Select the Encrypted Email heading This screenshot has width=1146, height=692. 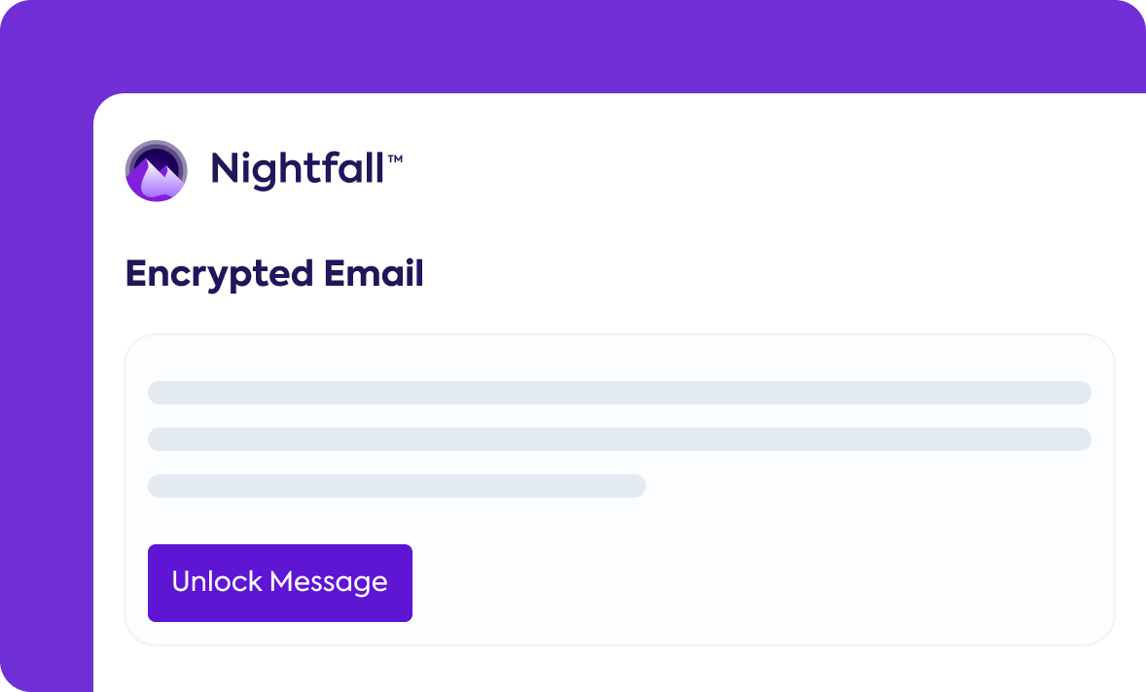pos(274,274)
